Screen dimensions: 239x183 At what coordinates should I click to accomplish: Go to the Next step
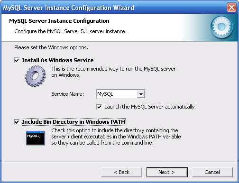coord(167,172)
